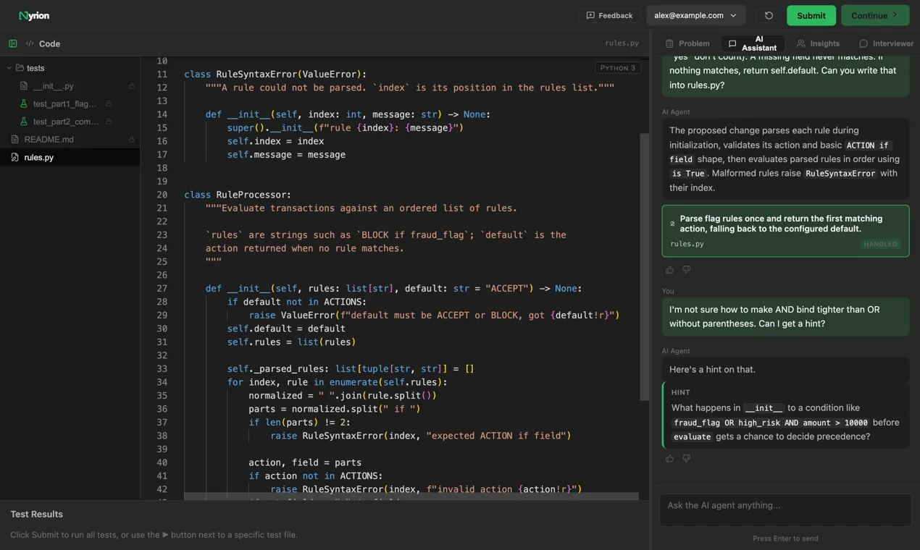
Task: Click the lock icon beside __init__.py
Action: click(x=131, y=86)
